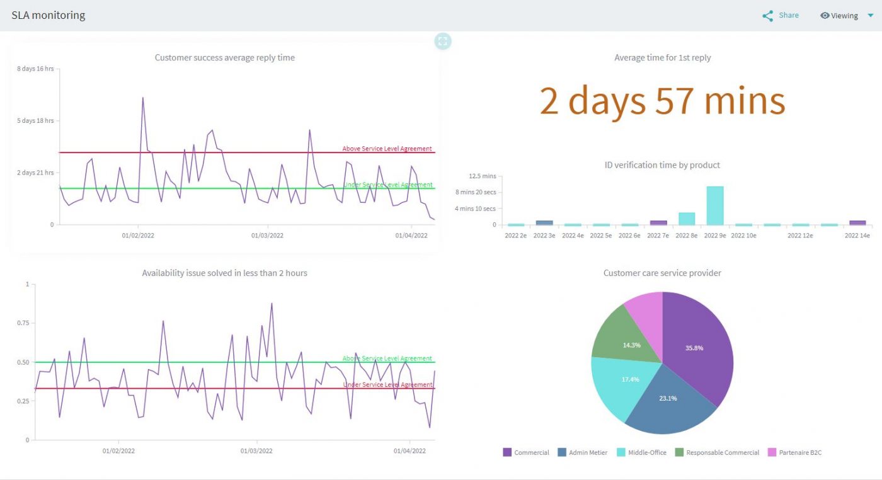
Task: Click the 2 days 57 mins KPI value
Action: (x=662, y=101)
